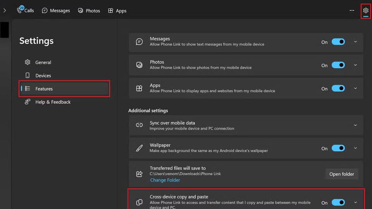Click the Change Folder link
The image size is (372, 209).
(165, 180)
